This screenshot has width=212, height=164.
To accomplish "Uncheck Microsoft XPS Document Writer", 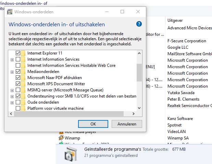I will [18, 84].
